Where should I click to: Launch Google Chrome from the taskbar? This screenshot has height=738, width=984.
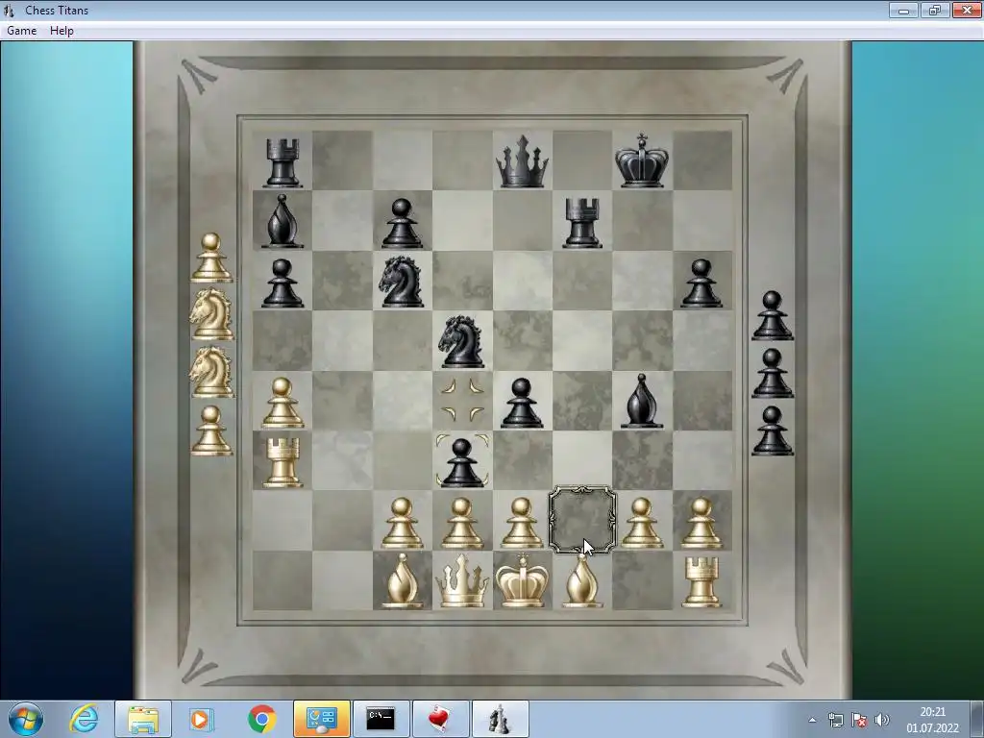(x=261, y=719)
